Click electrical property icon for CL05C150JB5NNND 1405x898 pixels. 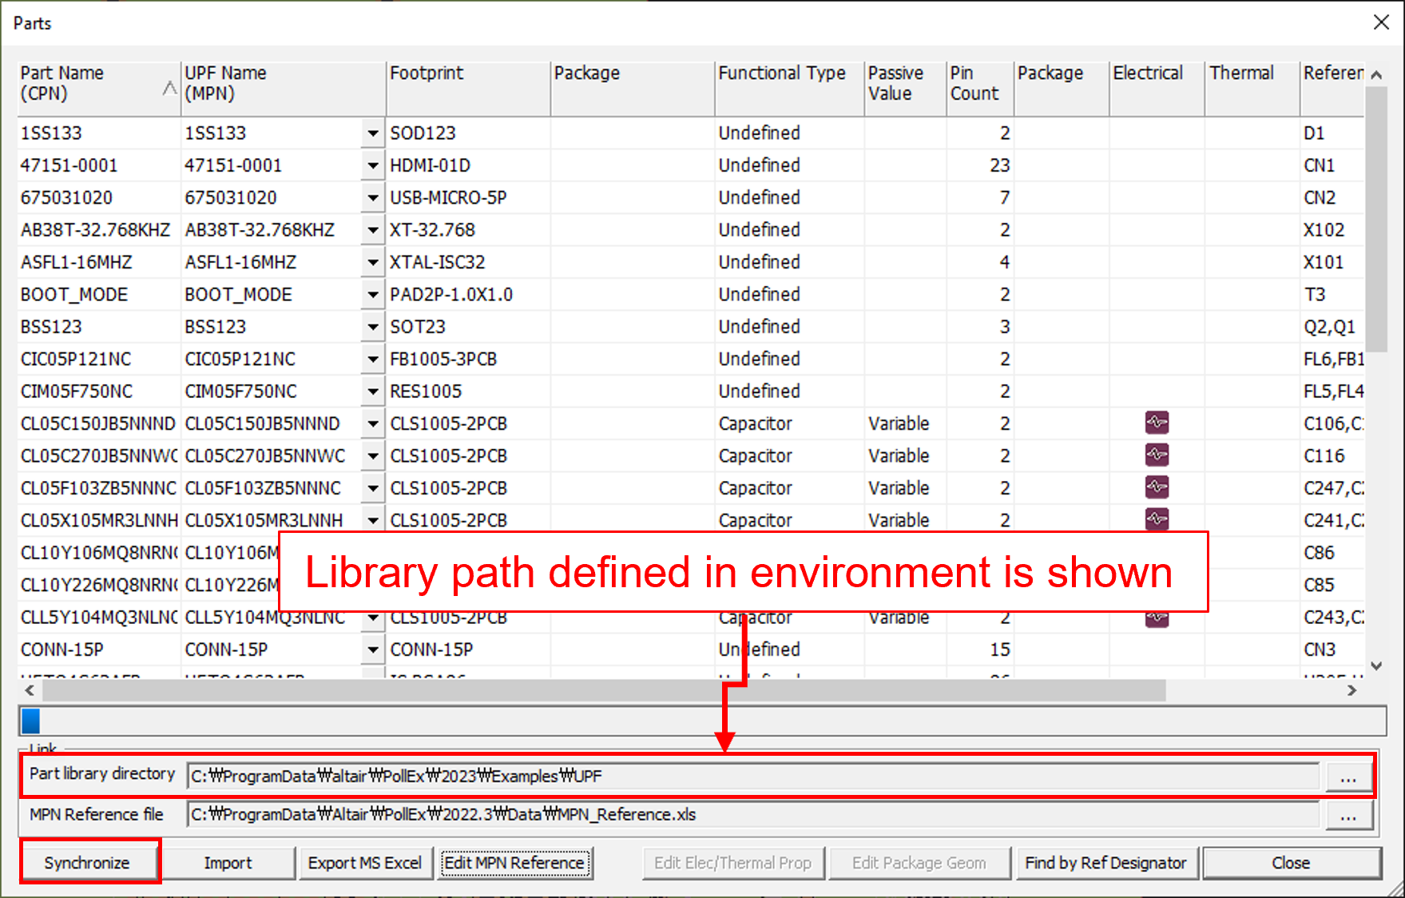[1156, 423]
